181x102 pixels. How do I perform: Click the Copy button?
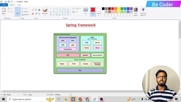(10, 12)
